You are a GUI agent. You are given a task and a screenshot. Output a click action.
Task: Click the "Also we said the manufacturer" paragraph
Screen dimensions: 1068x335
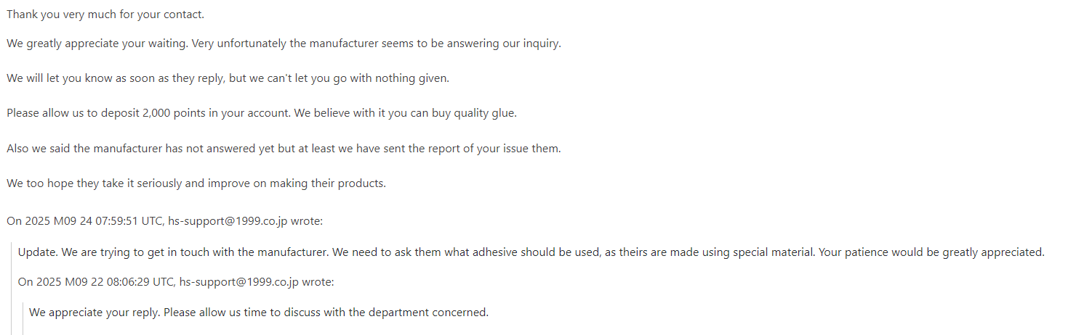(284, 149)
